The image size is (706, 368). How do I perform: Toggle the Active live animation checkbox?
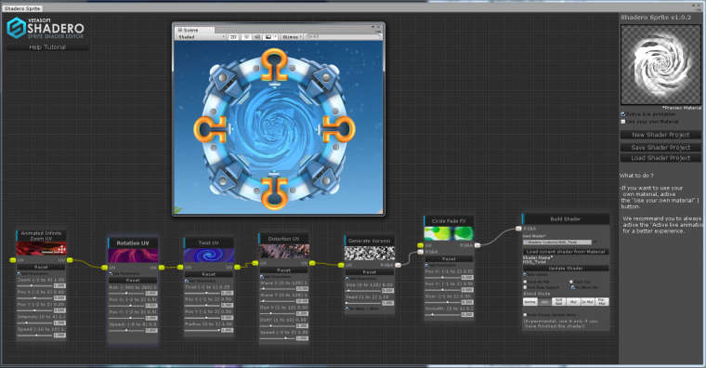623,114
